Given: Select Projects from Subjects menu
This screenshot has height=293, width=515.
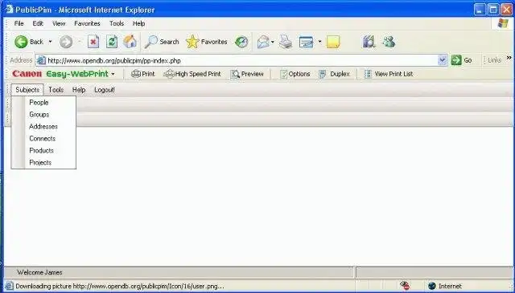Looking at the screenshot, I should point(40,163).
